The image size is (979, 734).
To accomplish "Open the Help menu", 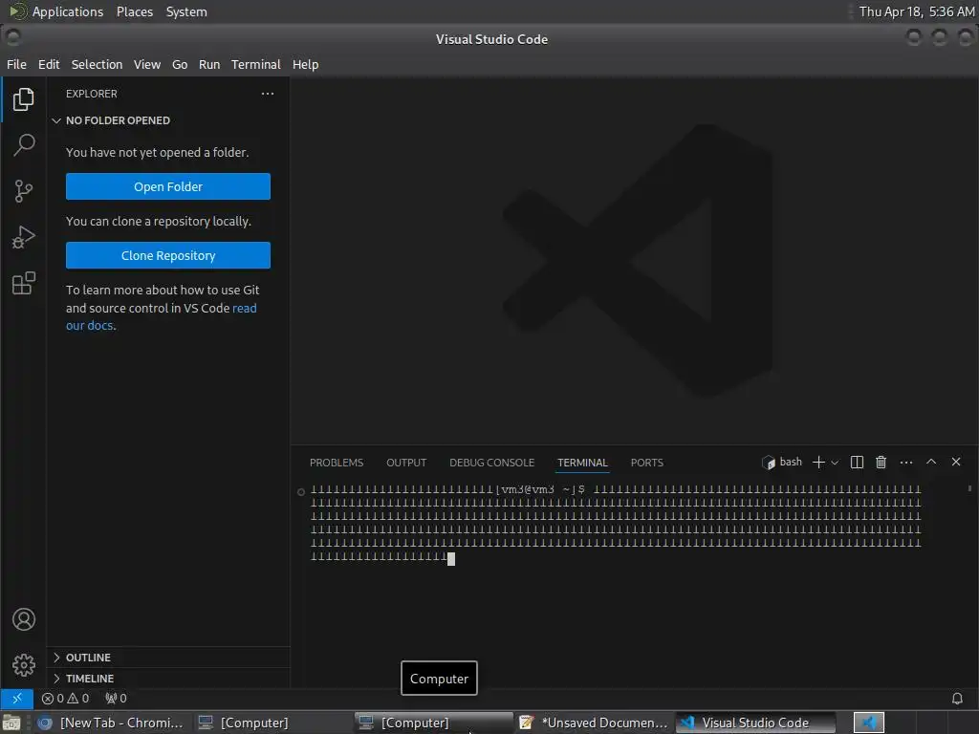I will point(305,64).
